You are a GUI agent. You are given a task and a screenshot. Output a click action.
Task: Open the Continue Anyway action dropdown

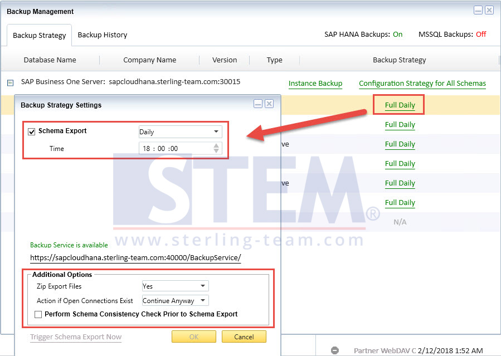(x=175, y=300)
